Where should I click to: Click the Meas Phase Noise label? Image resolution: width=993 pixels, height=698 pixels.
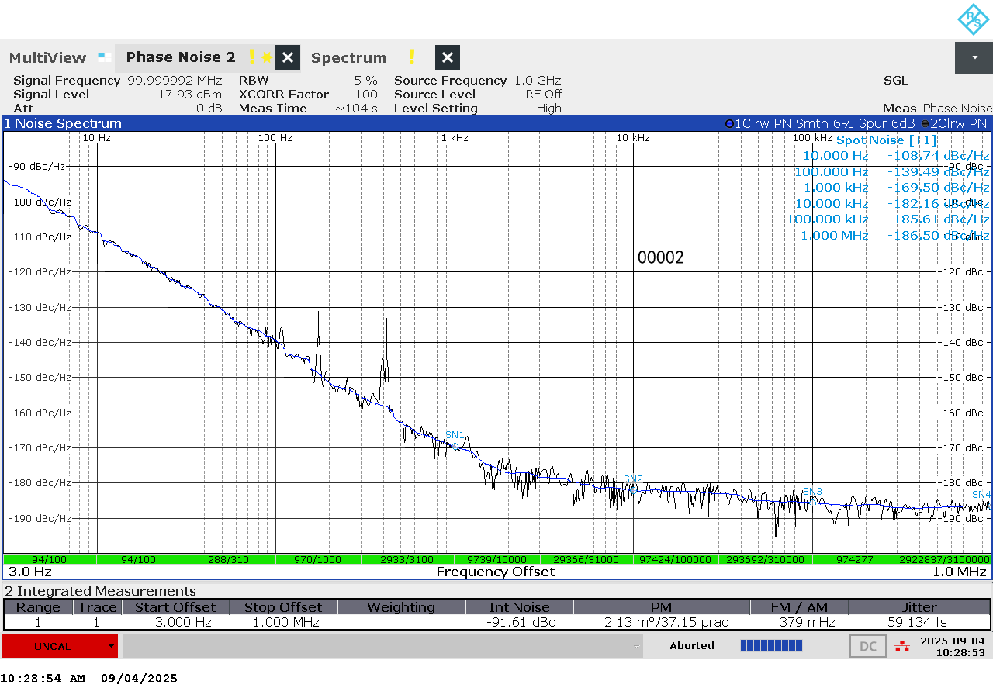coord(937,109)
